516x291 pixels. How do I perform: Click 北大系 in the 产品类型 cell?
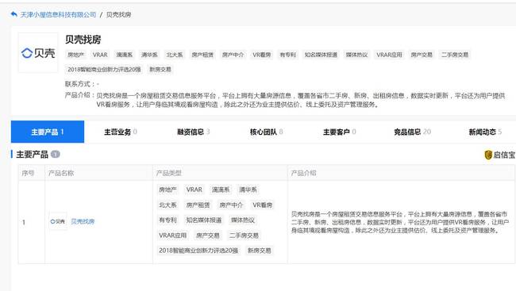tap(168, 205)
